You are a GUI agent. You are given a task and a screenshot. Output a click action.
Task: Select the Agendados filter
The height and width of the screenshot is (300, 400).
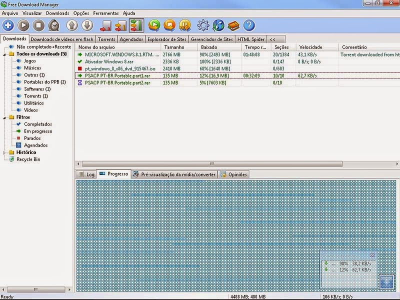pyautogui.click(x=35, y=145)
